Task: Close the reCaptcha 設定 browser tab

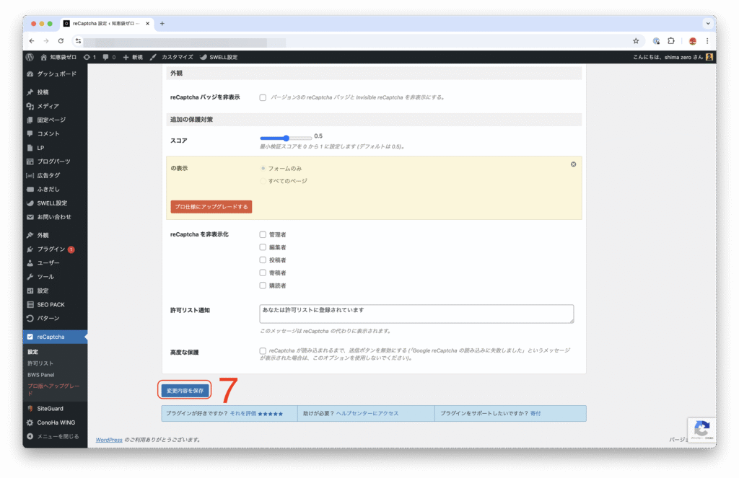Action: [147, 24]
